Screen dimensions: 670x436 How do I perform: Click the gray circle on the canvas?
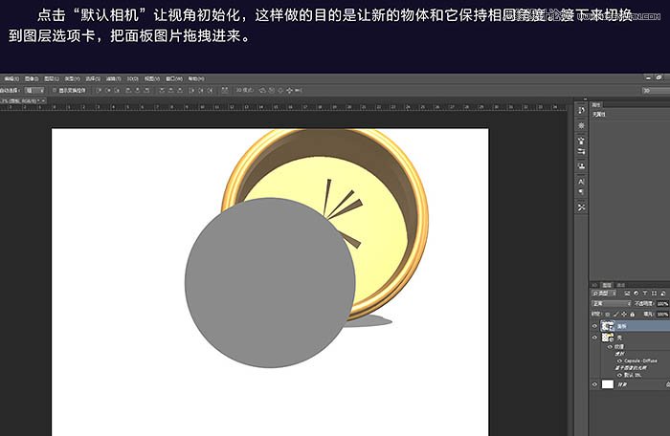tap(270, 283)
